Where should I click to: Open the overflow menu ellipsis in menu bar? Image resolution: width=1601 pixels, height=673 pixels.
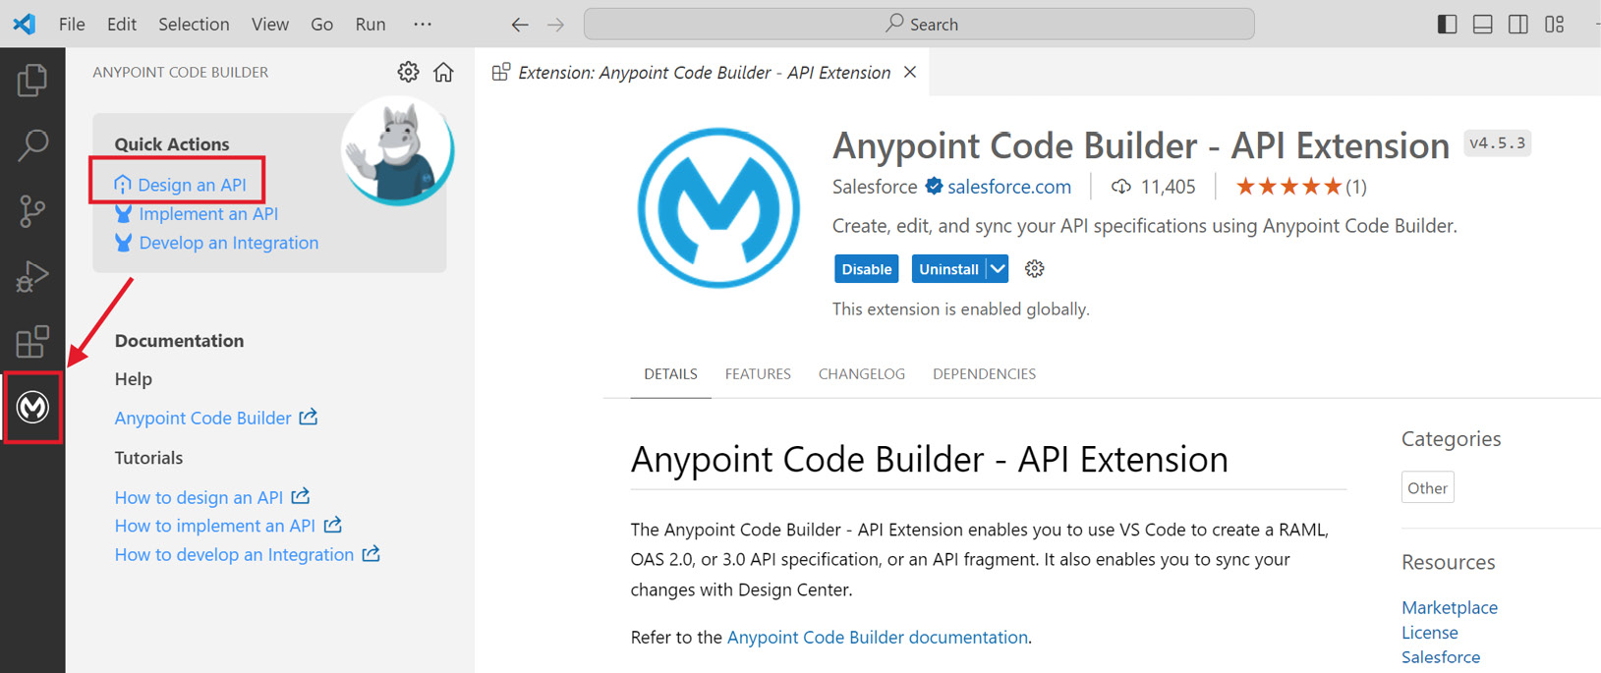pyautogui.click(x=423, y=24)
